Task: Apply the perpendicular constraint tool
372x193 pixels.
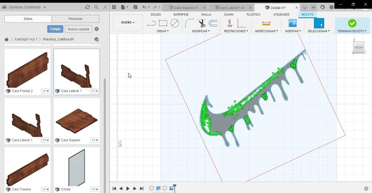Action: [x=242, y=23]
